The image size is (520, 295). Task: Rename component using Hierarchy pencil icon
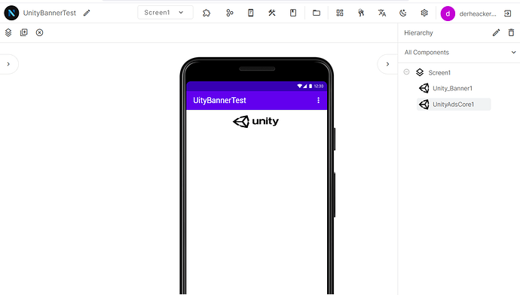click(496, 33)
